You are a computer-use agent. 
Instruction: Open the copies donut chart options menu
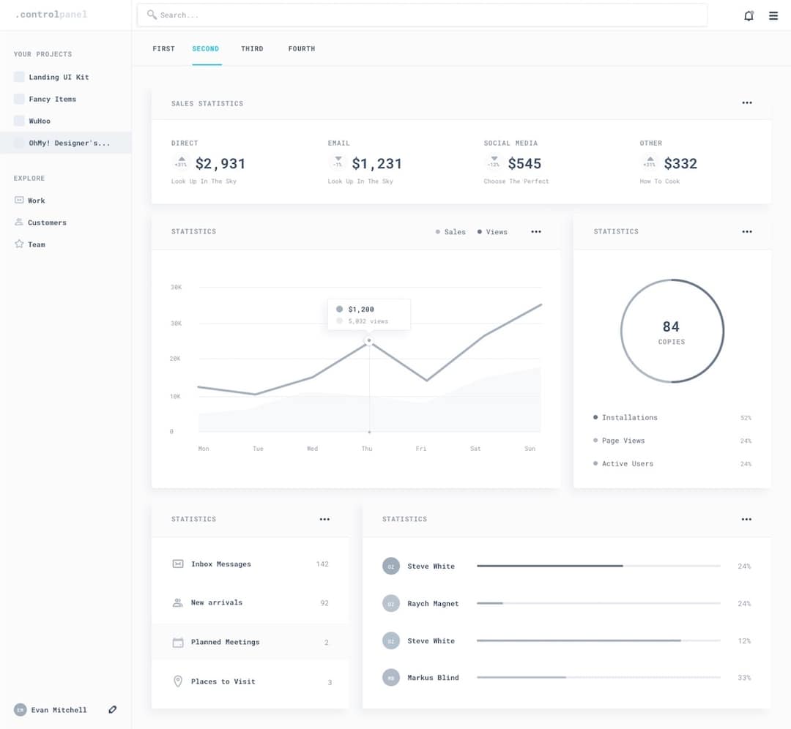click(x=746, y=231)
